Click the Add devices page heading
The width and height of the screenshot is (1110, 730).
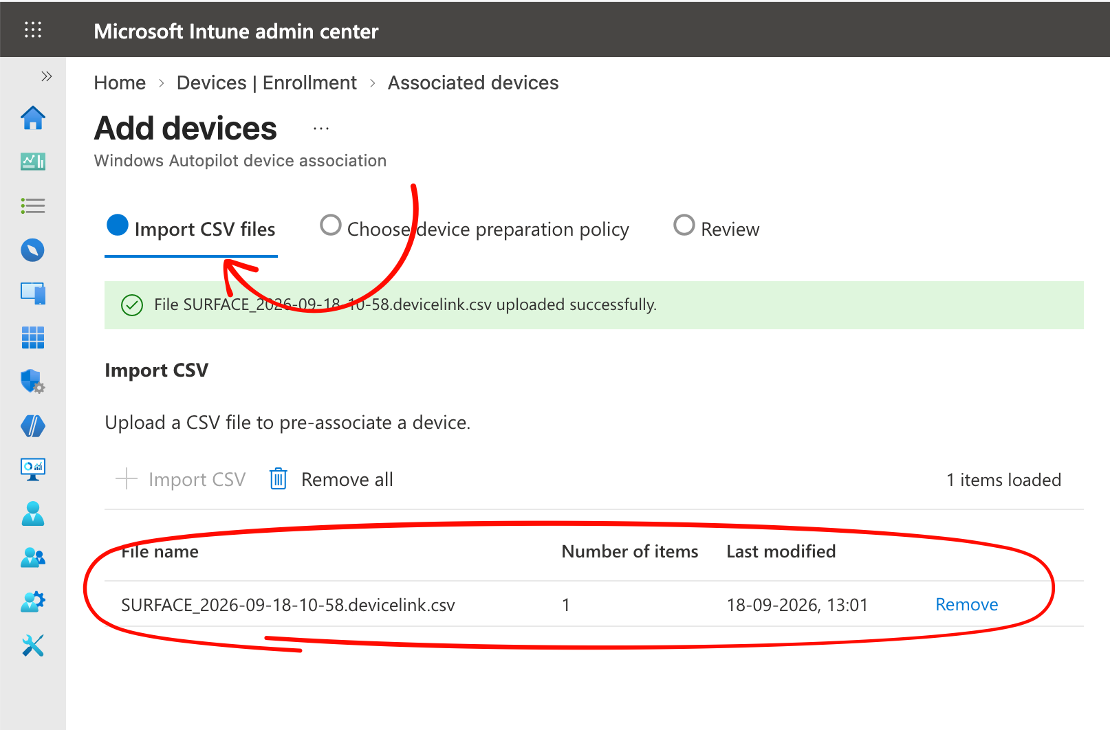point(186,129)
